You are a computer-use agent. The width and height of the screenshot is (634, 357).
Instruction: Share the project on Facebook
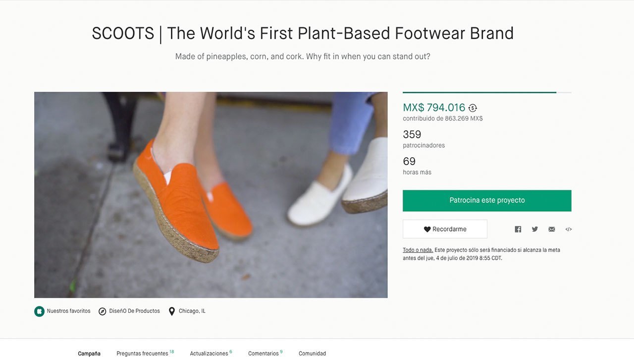click(x=518, y=229)
